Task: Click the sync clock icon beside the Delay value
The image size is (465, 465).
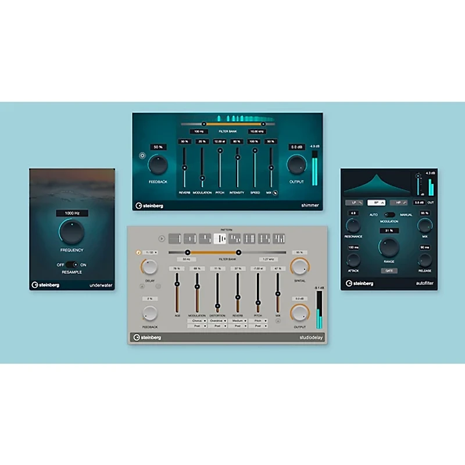Action: (138, 252)
